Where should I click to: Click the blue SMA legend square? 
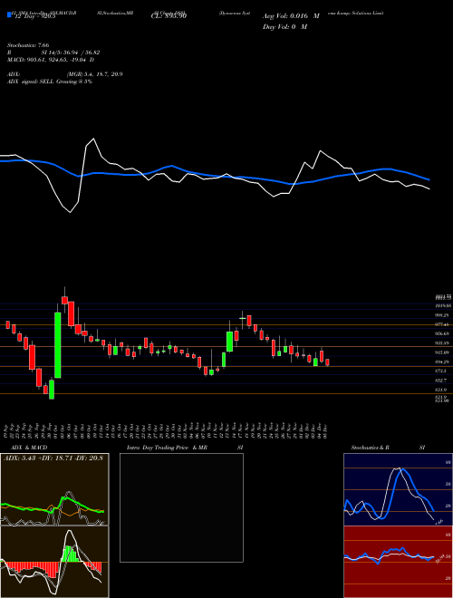9,15
